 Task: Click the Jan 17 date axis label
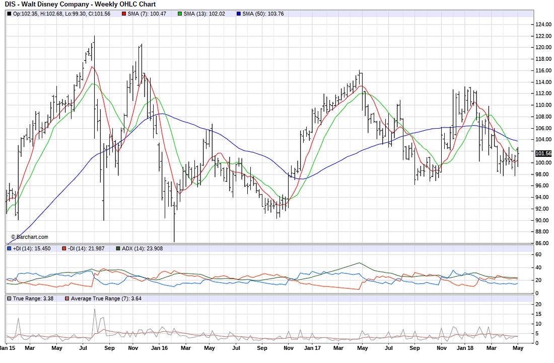(x=312, y=348)
